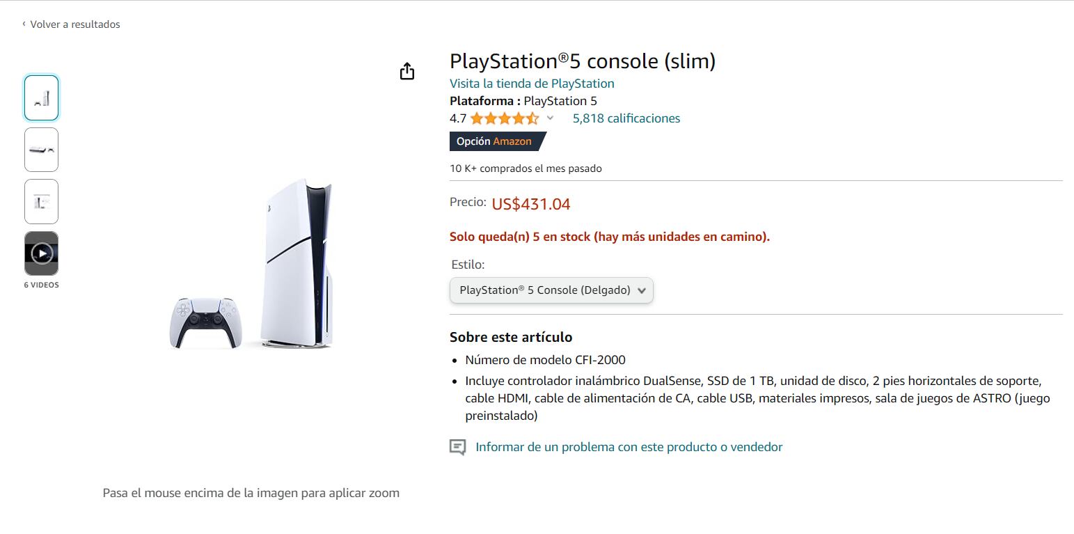Select the second thumbnail of horizontal console
1074x534 pixels.
(42, 150)
